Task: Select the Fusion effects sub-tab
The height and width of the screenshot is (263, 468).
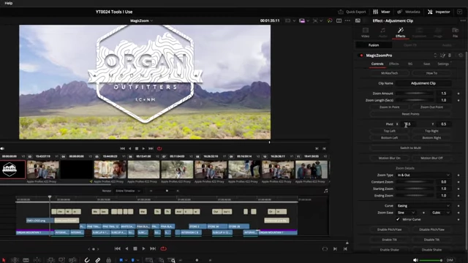Action: pos(374,45)
